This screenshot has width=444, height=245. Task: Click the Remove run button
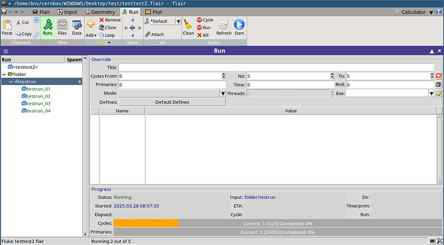click(110, 20)
